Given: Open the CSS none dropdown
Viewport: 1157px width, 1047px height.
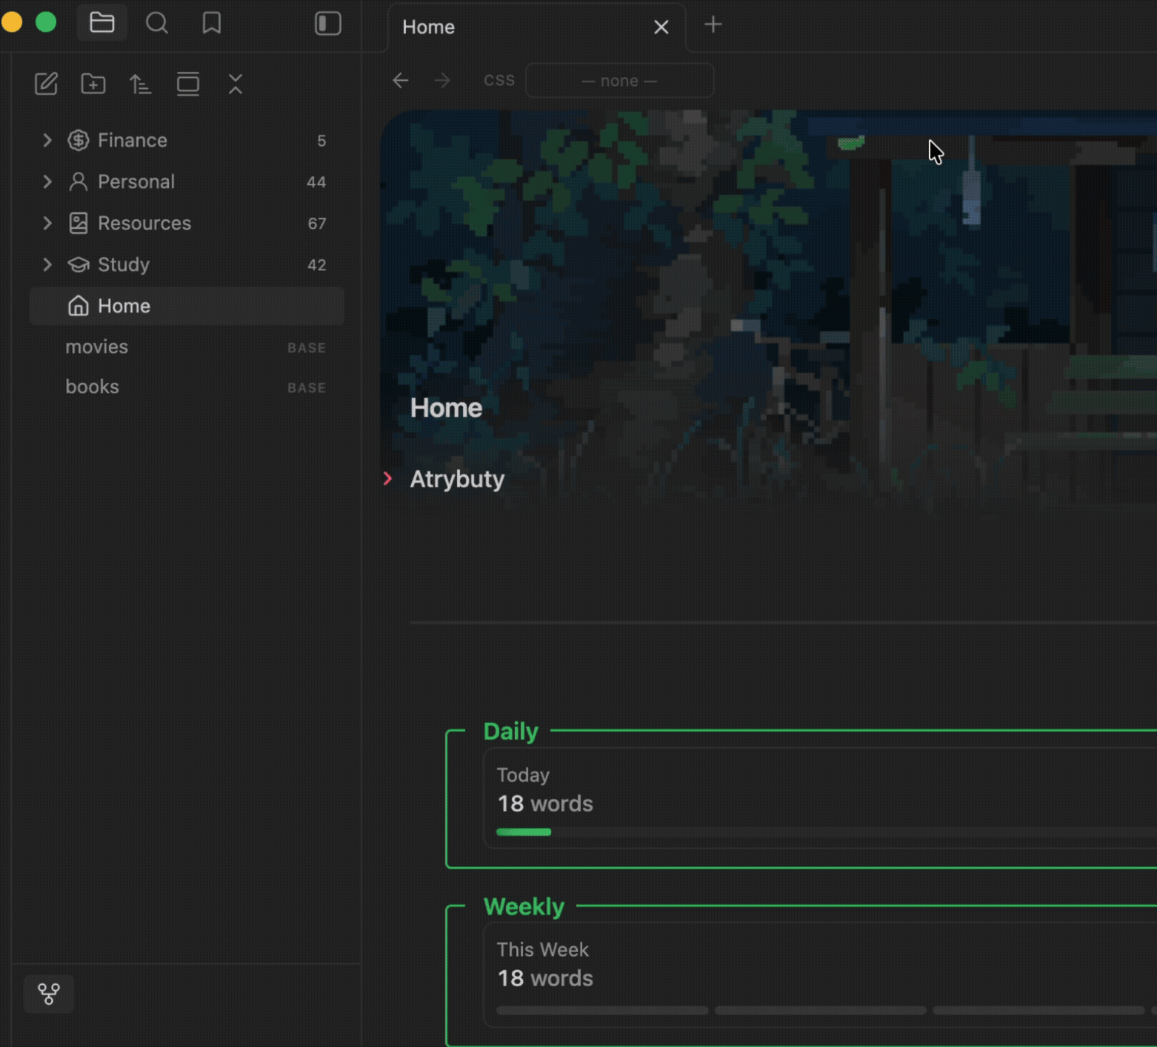Looking at the screenshot, I should click(620, 81).
